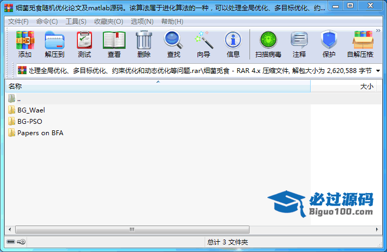387x252 pixels.
Task: Start the Virus Scan (扫描病毒) tool
Action: (x=268, y=44)
